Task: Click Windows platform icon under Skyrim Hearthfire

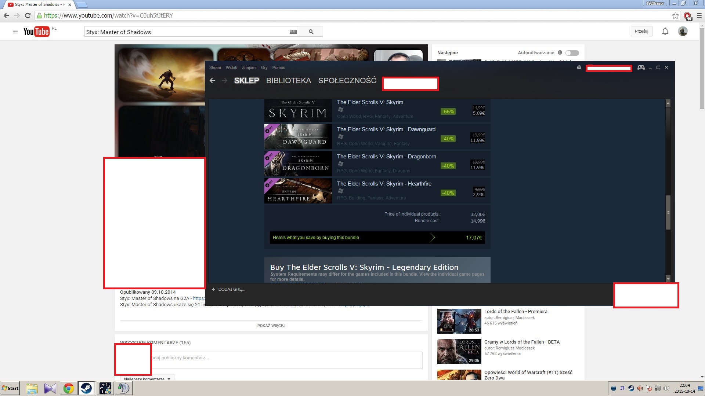Action: pyautogui.click(x=340, y=191)
